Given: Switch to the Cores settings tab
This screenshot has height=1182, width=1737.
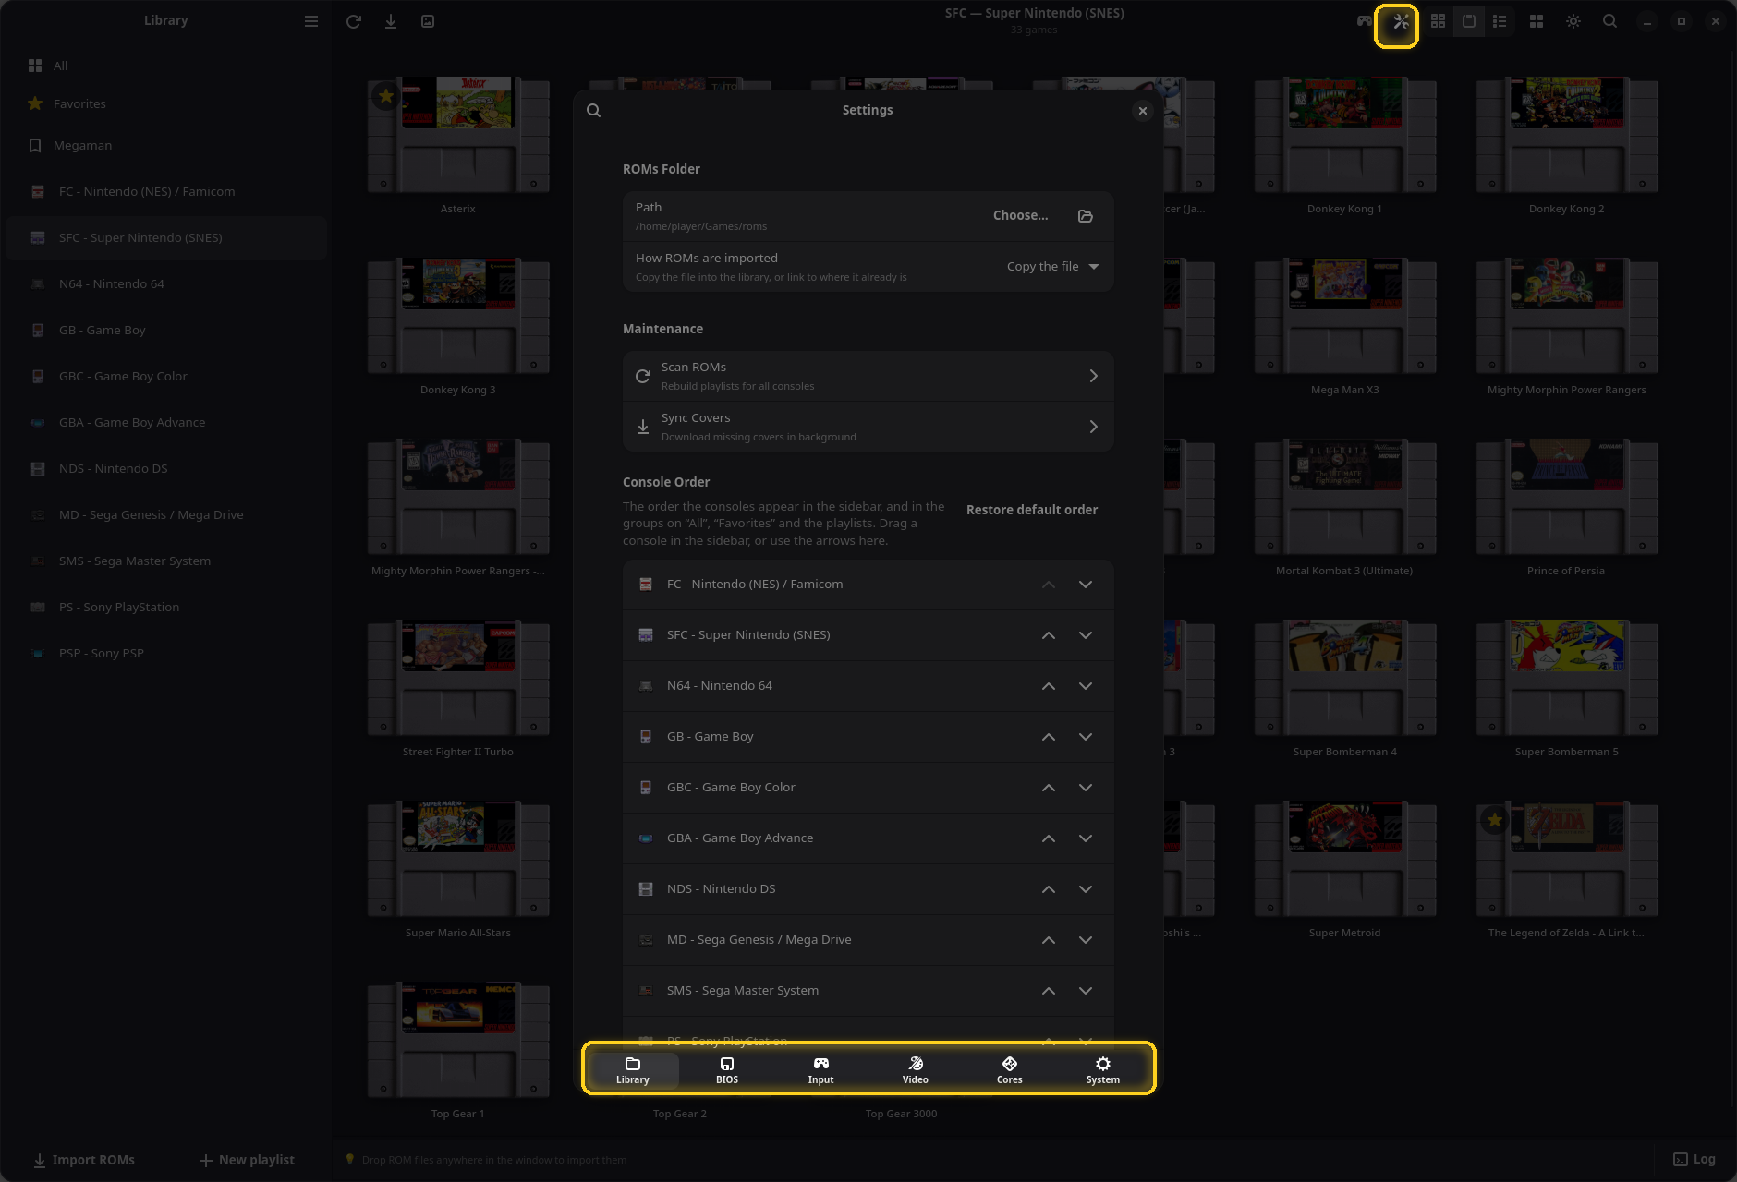Looking at the screenshot, I should pyautogui.click(x=1009, y=1070).
